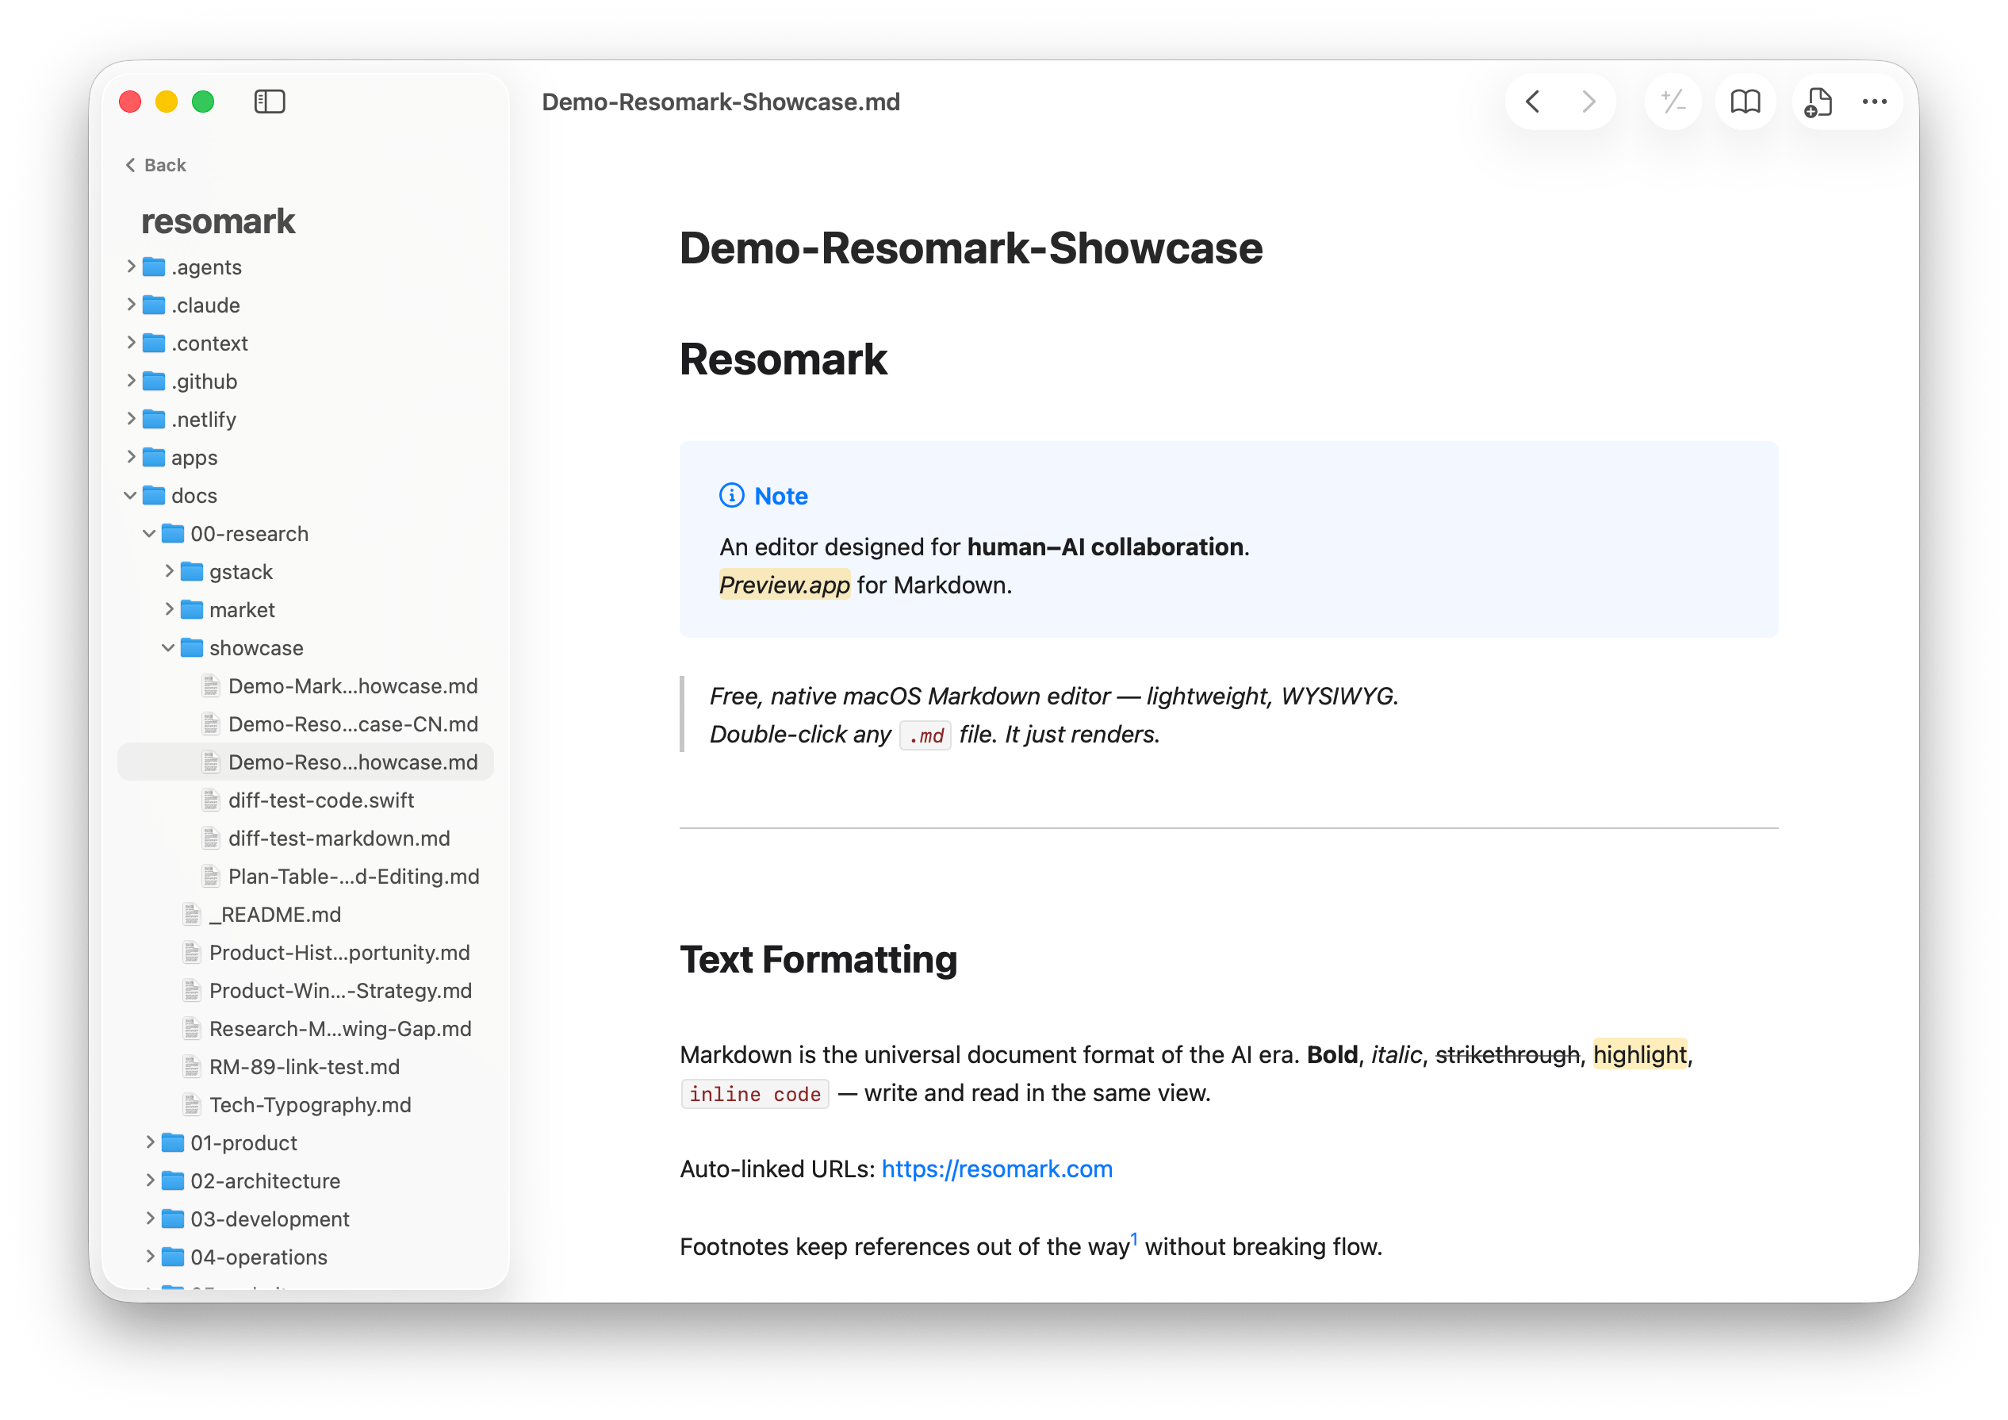Expand the market folder chevron
The width and height of the screenshot is (2008, 1420).
(169, 609)
